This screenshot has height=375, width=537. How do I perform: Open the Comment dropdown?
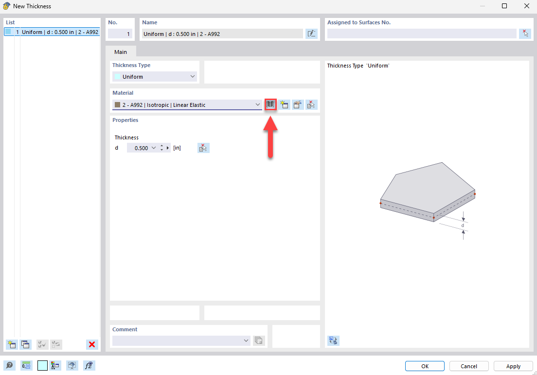(246, 341)
